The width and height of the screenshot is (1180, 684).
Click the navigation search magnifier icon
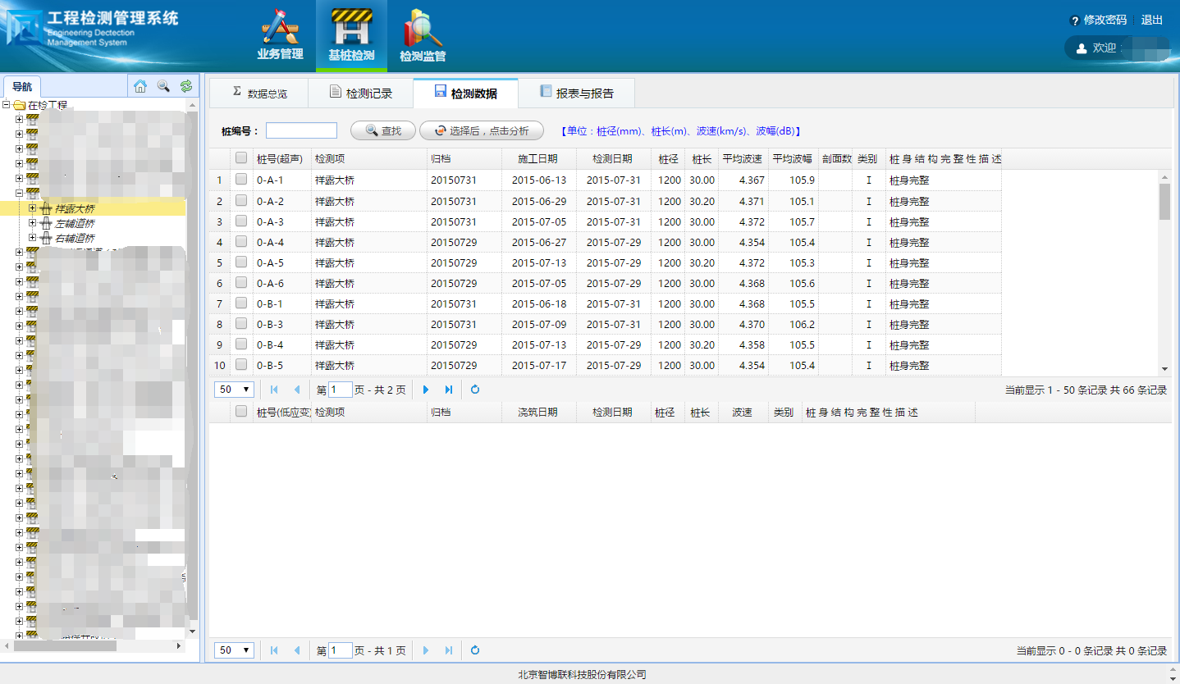tap(163, 86)
